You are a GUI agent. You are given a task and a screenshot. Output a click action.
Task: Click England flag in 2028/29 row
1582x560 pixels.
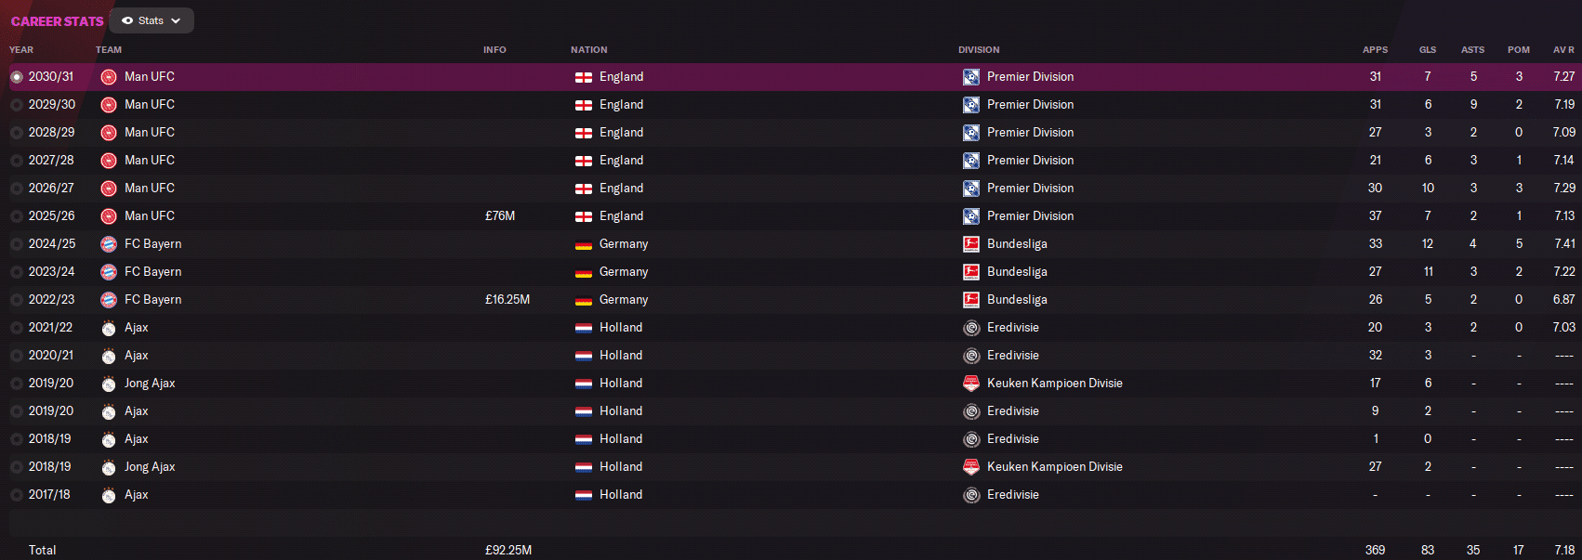[584, 133]
